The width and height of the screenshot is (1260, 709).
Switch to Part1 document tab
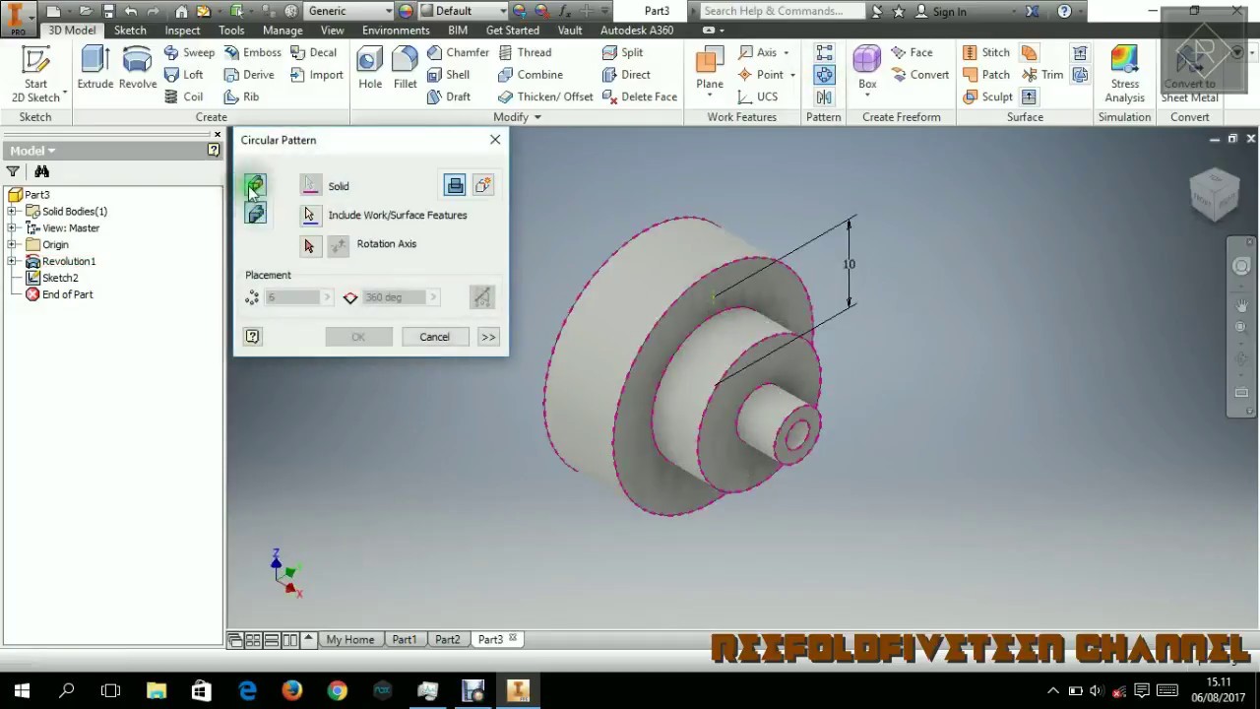(x=404, y=639)
